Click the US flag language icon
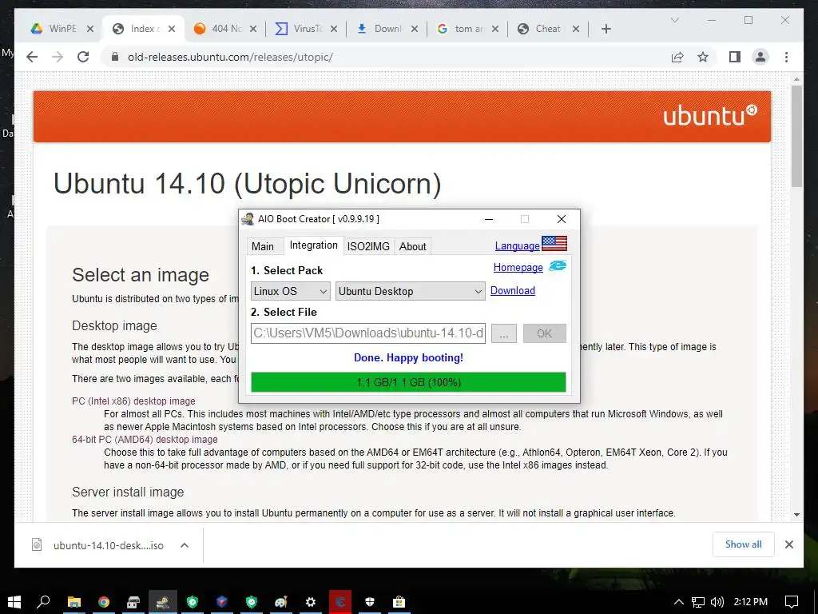Screen dimensions: 818x614 click(x=554, y=243)
